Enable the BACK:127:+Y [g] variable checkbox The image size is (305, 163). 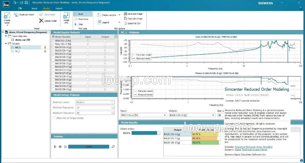(53, 67)
